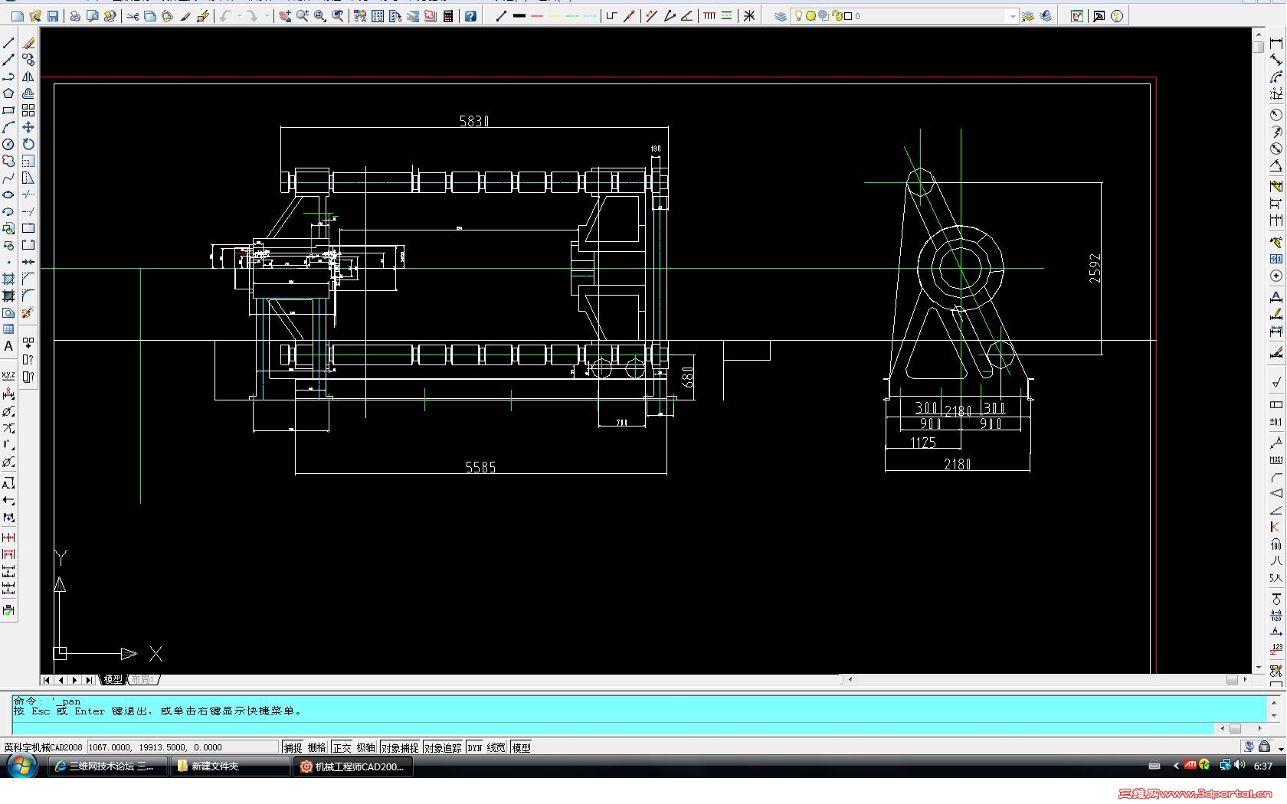Open Windows Start menu
This screenshot has height=804, width=1287.
pyautogui.click(x=21, y=766)
